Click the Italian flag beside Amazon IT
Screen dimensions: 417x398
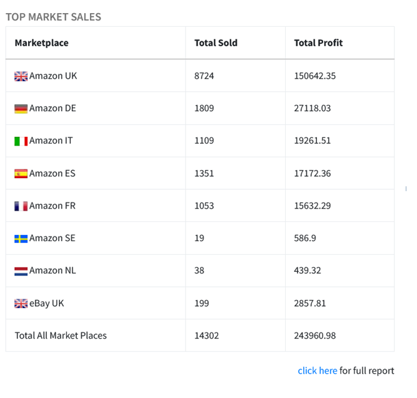(x=21, y=141)
